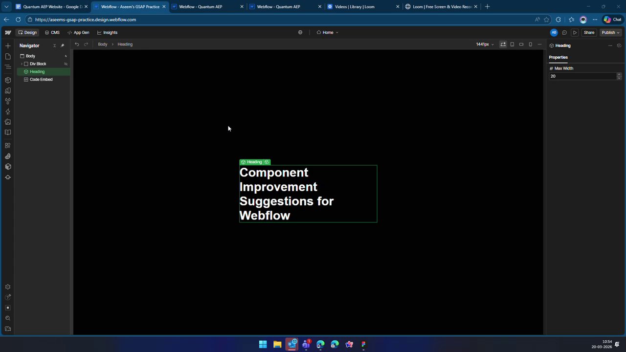Select Heading row in Navigator tree
The width and height of the screenshot is (626, 352).
coord(43,71)
